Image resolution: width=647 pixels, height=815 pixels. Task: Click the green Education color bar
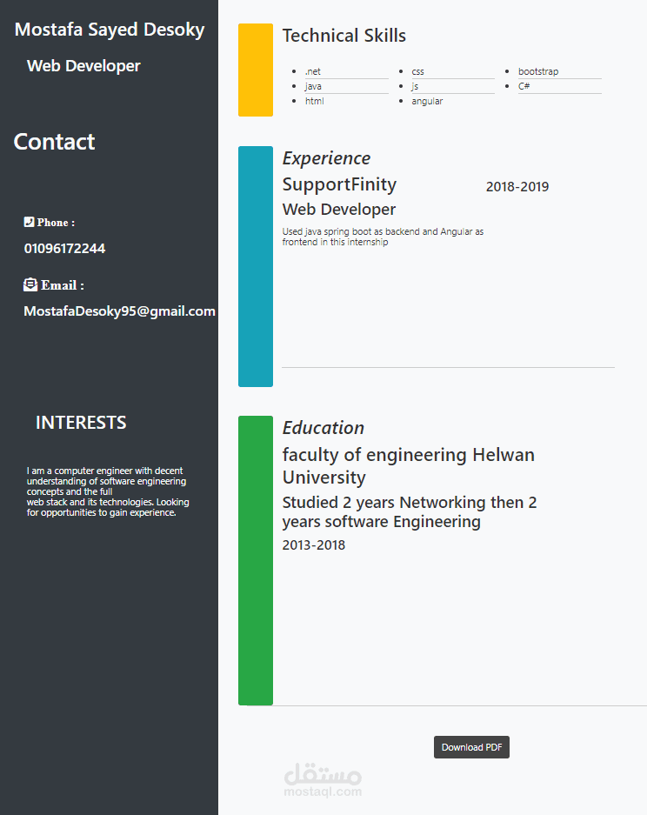tap(255, 560)
